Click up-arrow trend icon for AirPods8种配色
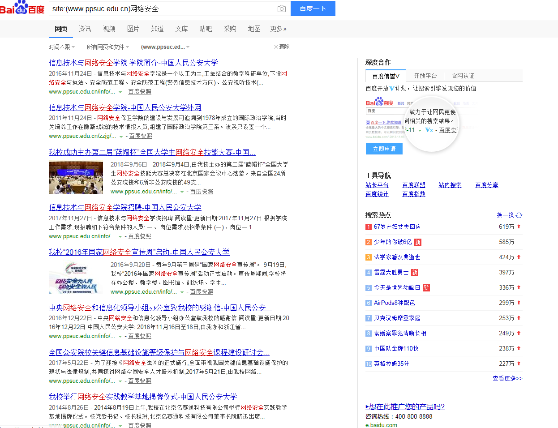The image size is (558, 428). tap(519, 303)
